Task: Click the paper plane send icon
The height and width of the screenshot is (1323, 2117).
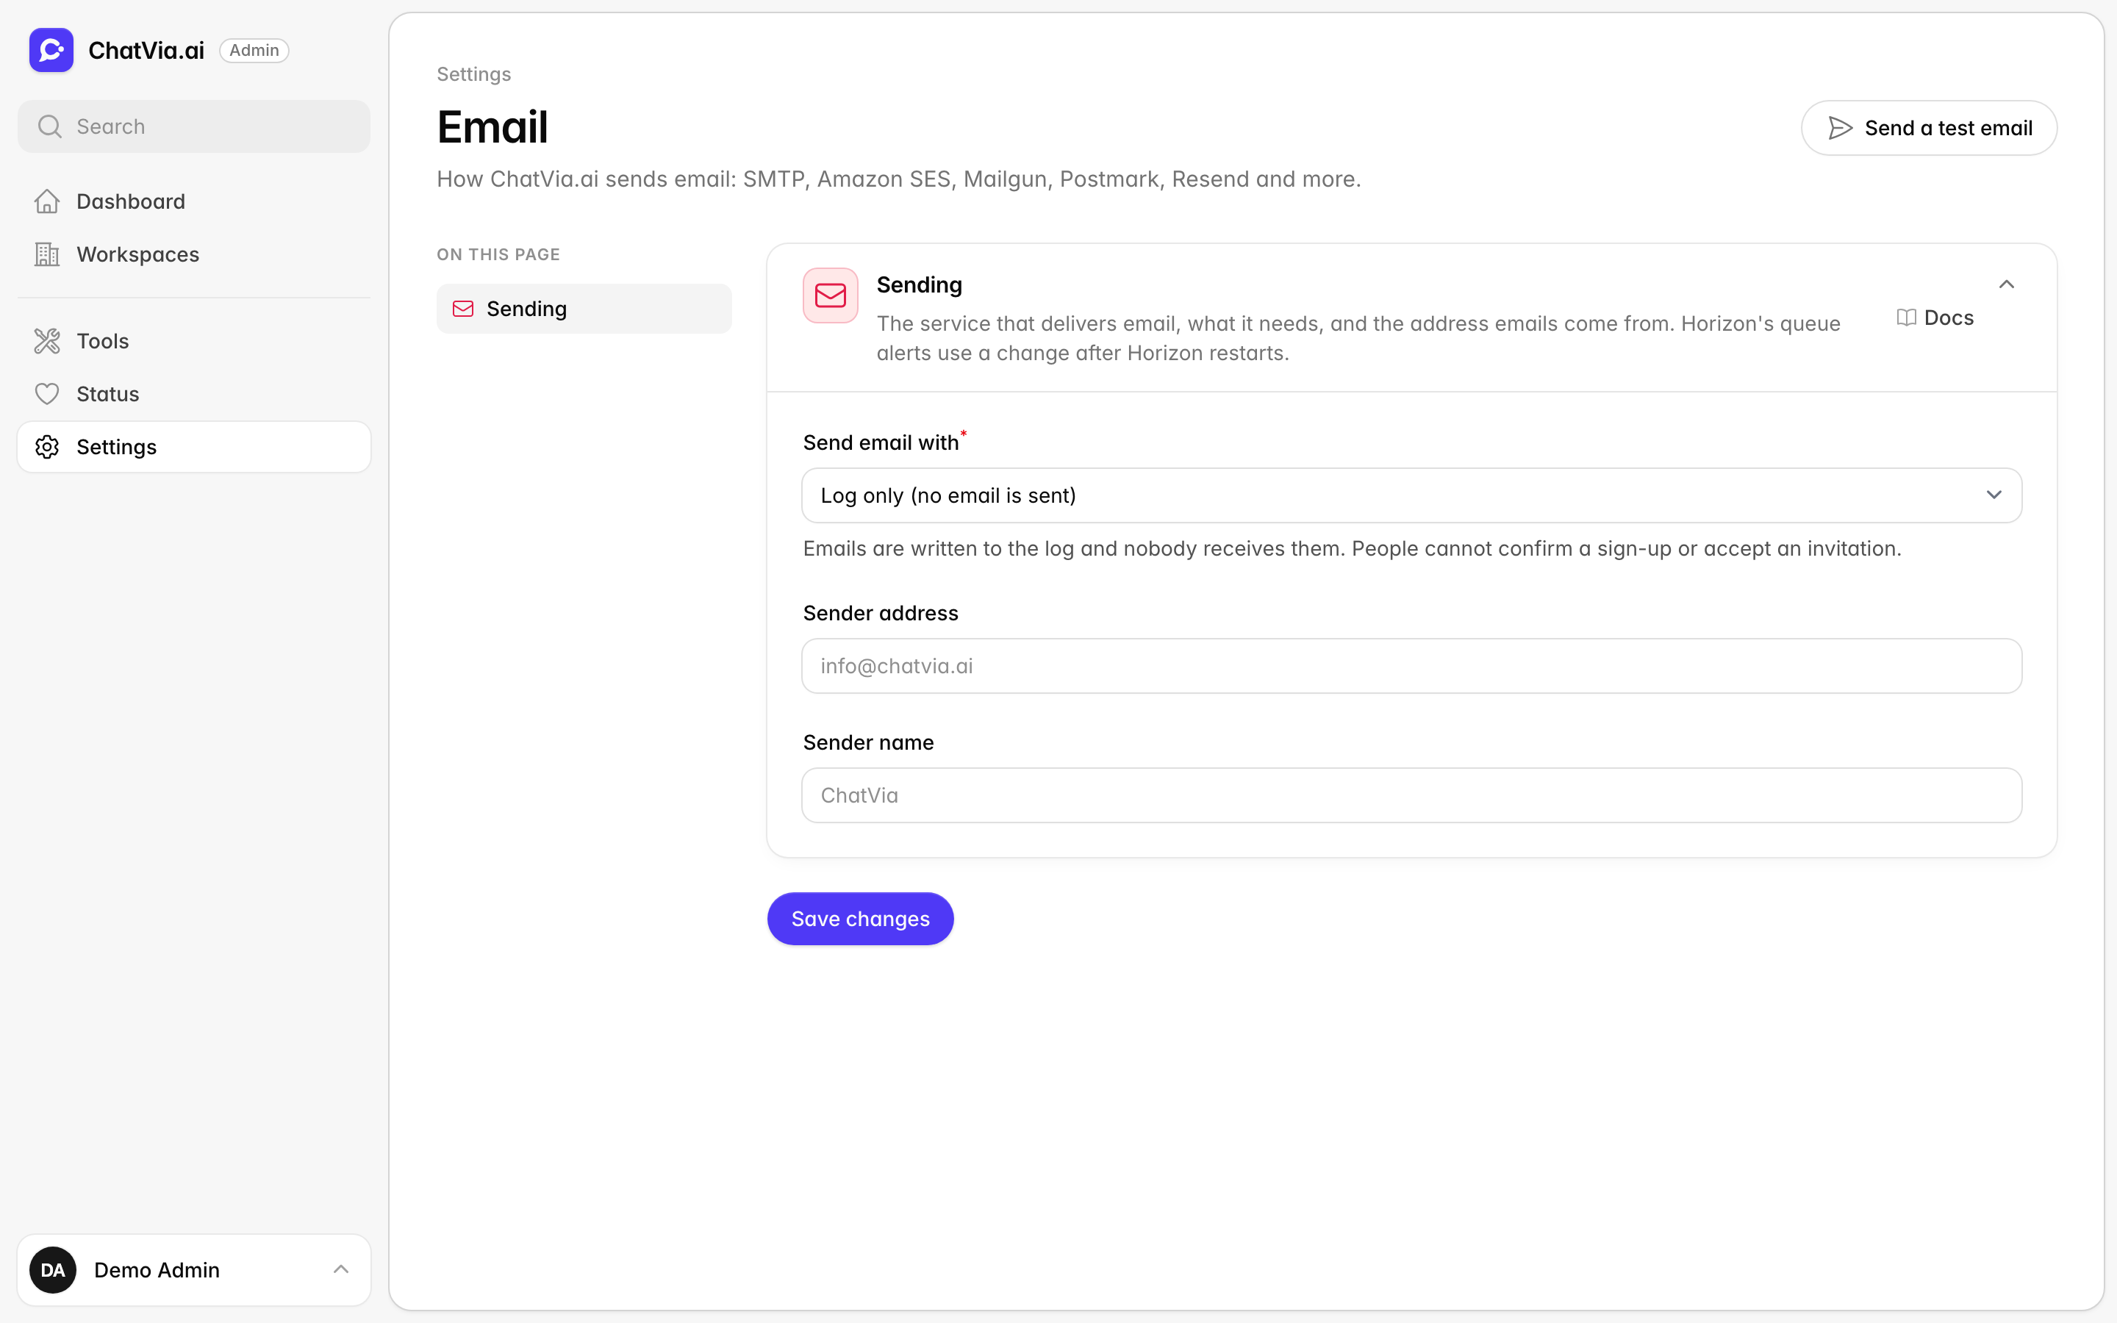Action: pos(1841,128)
